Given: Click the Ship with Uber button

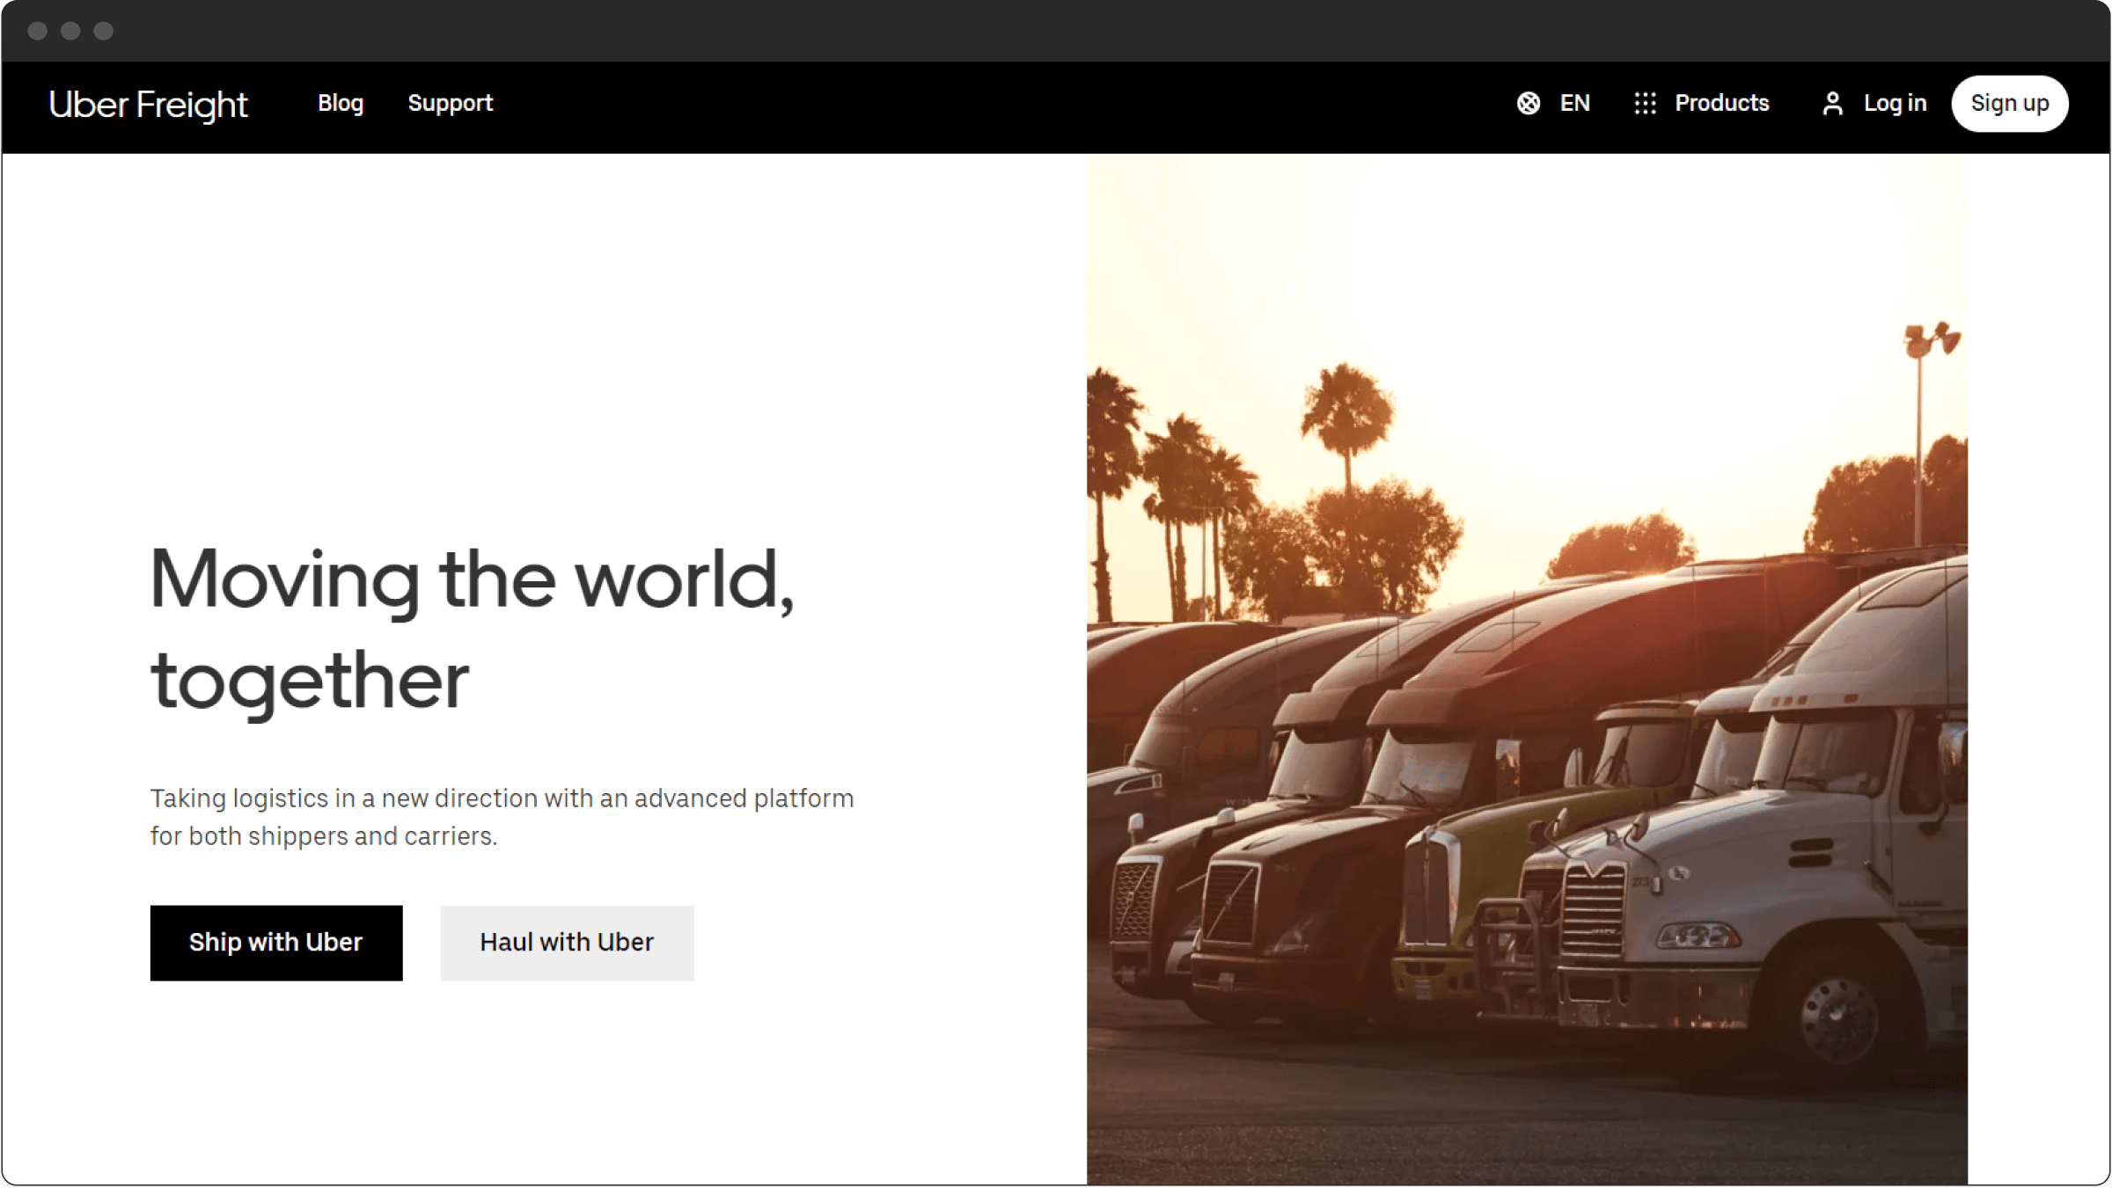Looking at the screenshot, I should pos(276,943).
